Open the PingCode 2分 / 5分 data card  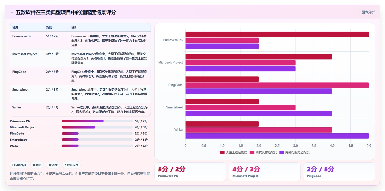coord(339,172)
